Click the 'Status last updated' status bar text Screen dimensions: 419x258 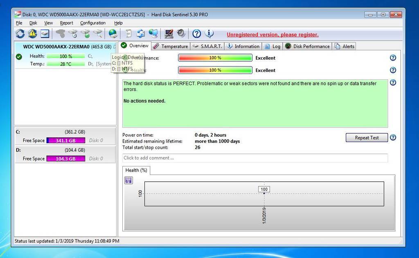click(67, 241)
